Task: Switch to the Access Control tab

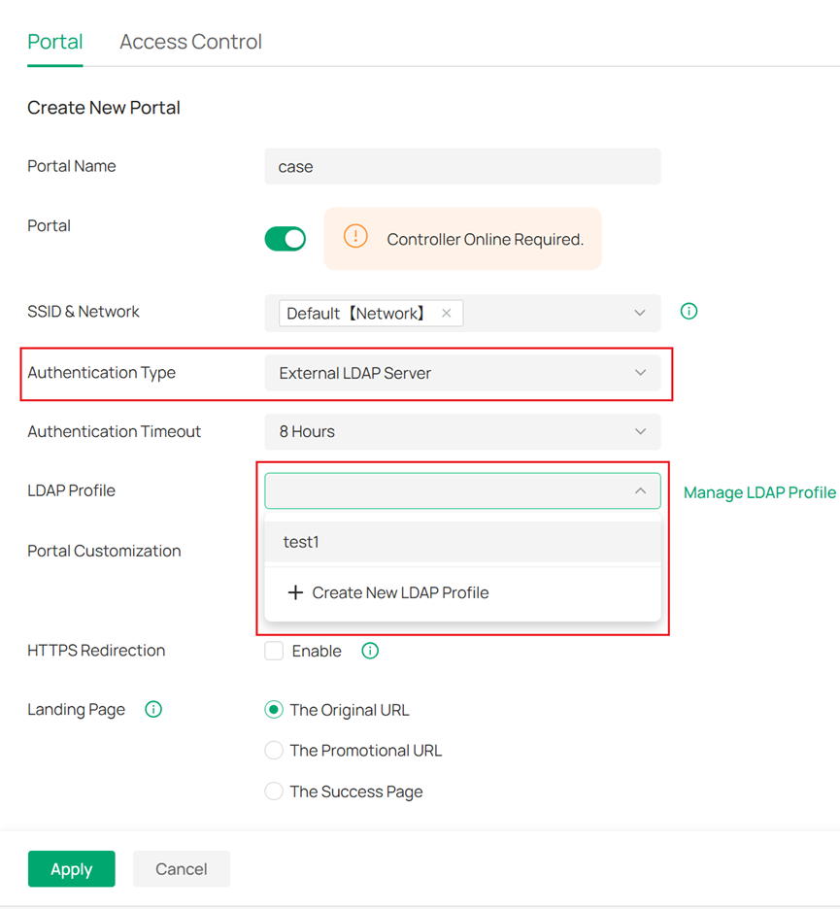Action: tap(190, 42)
